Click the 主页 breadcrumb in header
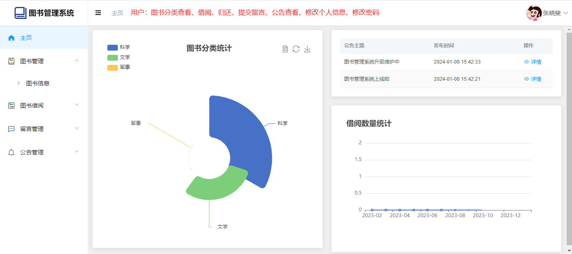The height and width of the screenshot is (254, 572). point(117,13)
